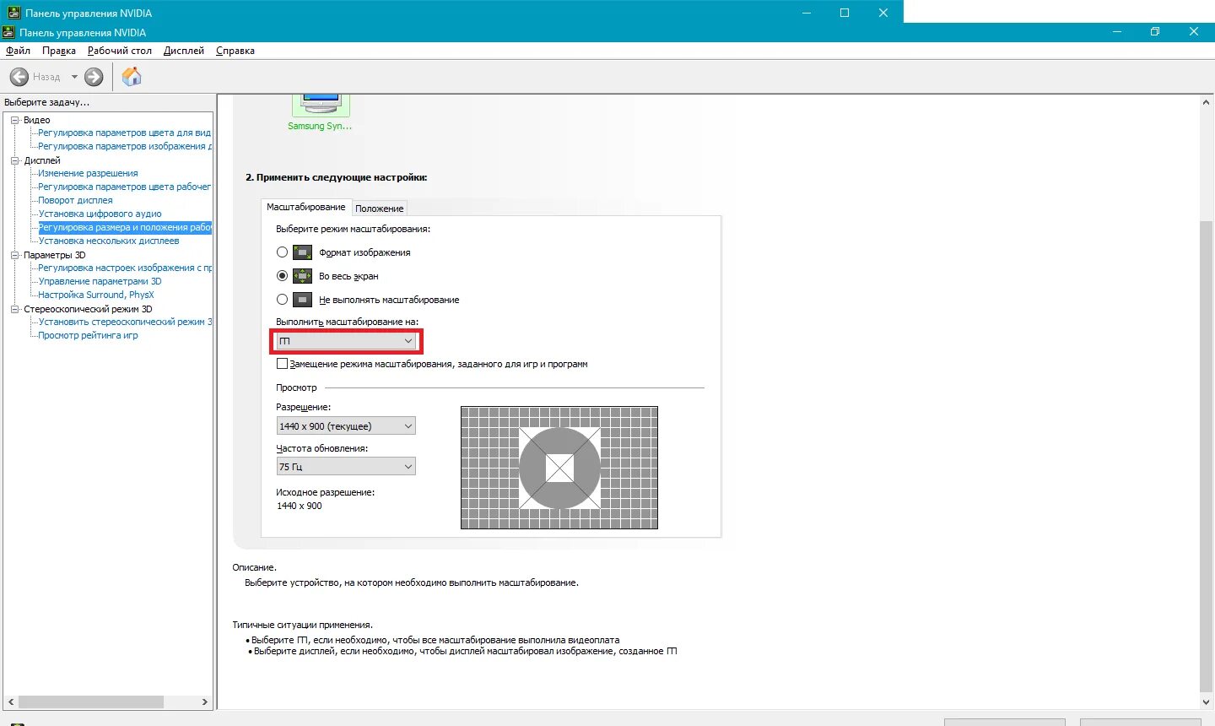The image size is (1215, 726).
Task: Click the Во весь экран scaling icon
Action: [302, 276]
